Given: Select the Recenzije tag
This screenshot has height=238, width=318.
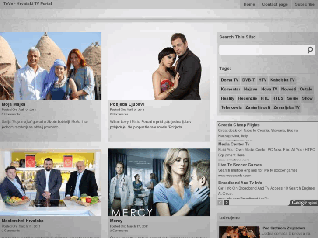Looking at the screenshot, I should click(x=248, y=98).
